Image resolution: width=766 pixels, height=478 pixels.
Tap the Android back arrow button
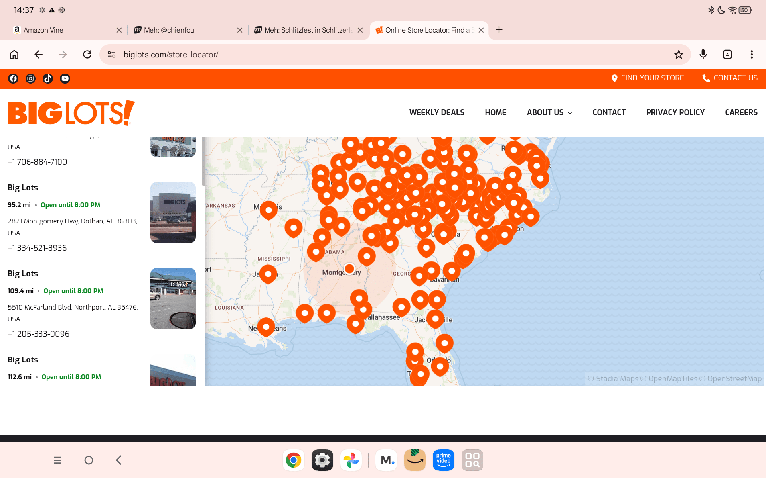click(119, 460)
